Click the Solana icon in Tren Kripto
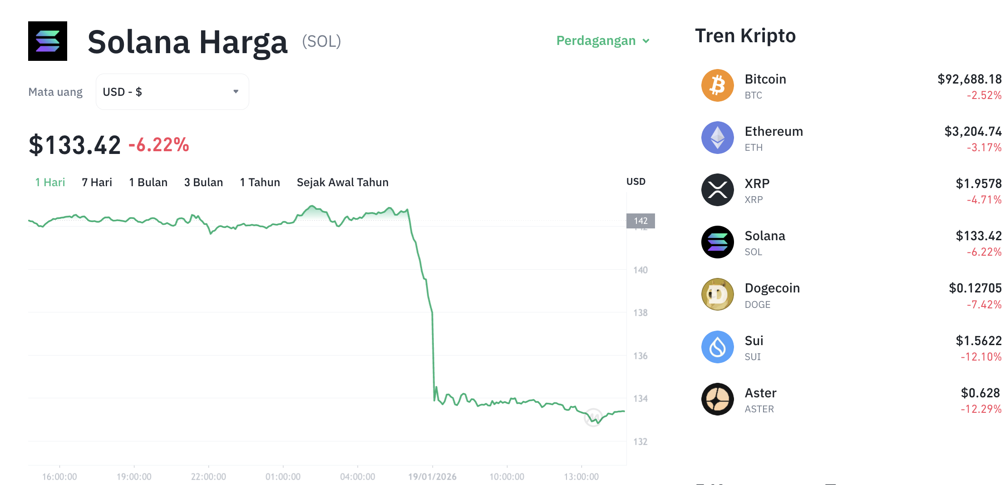Viewport: 1005px width, 485px height. point(717,242)
